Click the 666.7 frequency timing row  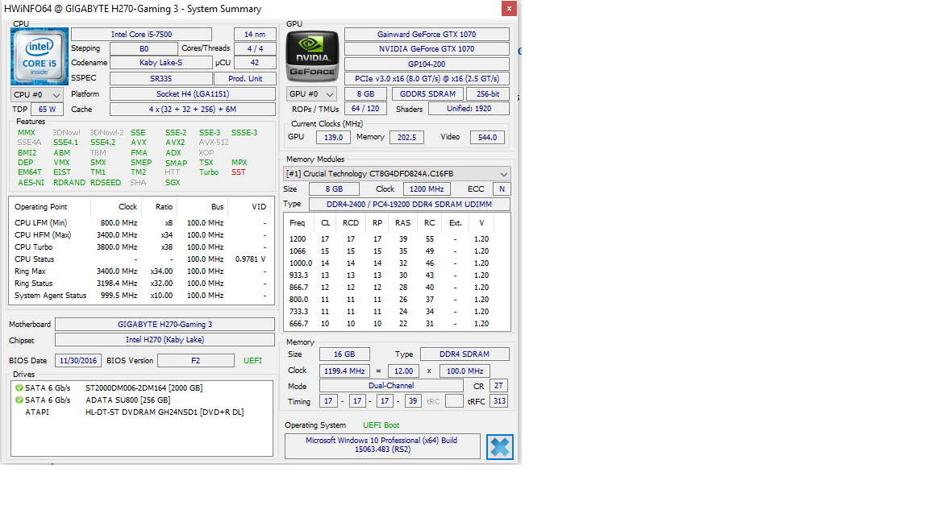pyautogui.click(x=397, y=324)
